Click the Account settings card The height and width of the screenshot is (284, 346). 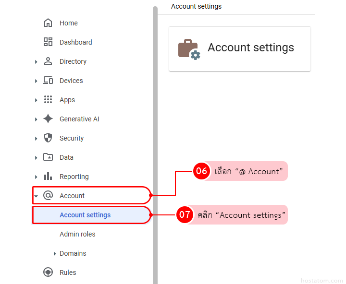coord(239,49)
